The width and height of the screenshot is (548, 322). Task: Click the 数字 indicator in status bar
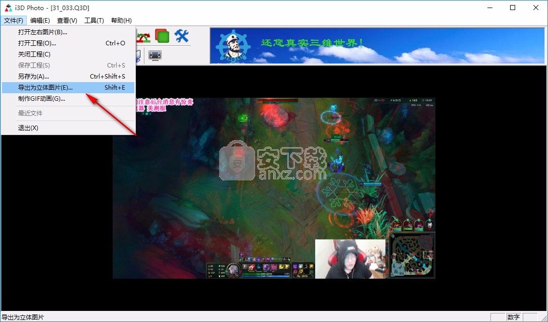click(x=513, y=317)
